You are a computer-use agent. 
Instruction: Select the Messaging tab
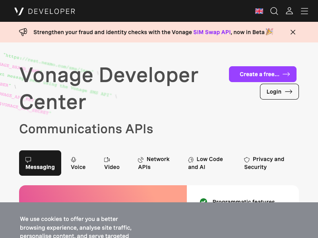[x=40, y=163]
